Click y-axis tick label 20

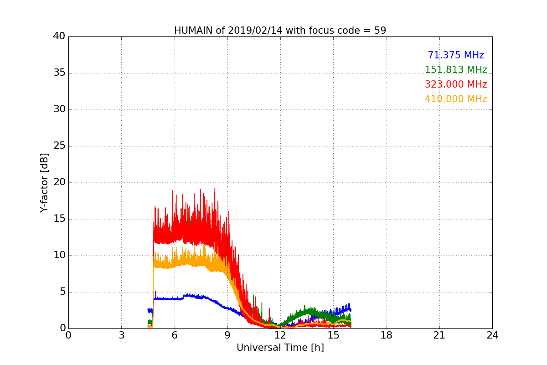click(x=59, y=182)
